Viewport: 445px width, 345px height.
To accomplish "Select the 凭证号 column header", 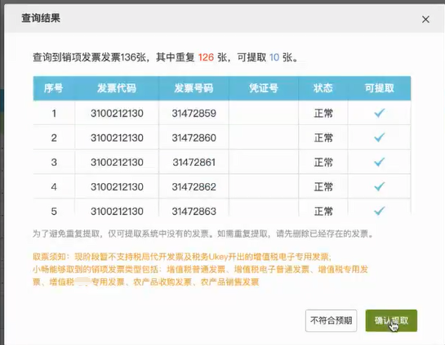I will pyautogui.click(x=264, y=88).
